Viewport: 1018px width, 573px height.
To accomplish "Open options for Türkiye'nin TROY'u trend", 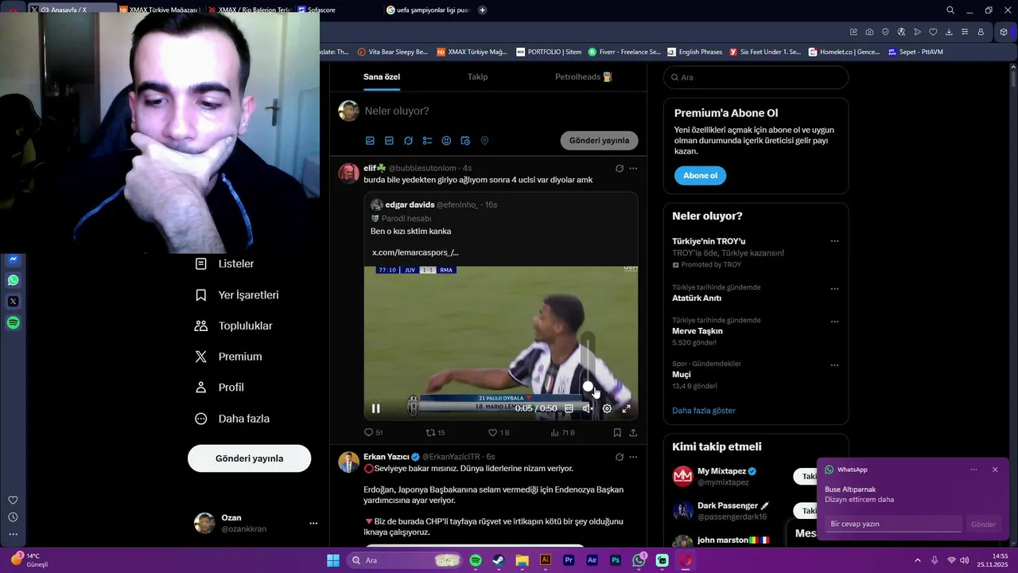I will (834, 241).
